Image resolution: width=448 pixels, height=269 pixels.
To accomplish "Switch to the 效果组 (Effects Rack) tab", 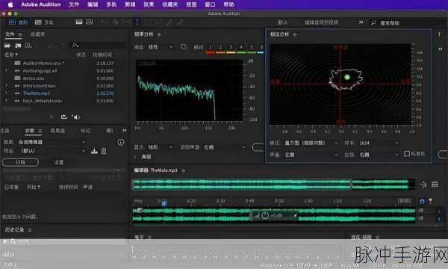I will coord(57,131).
